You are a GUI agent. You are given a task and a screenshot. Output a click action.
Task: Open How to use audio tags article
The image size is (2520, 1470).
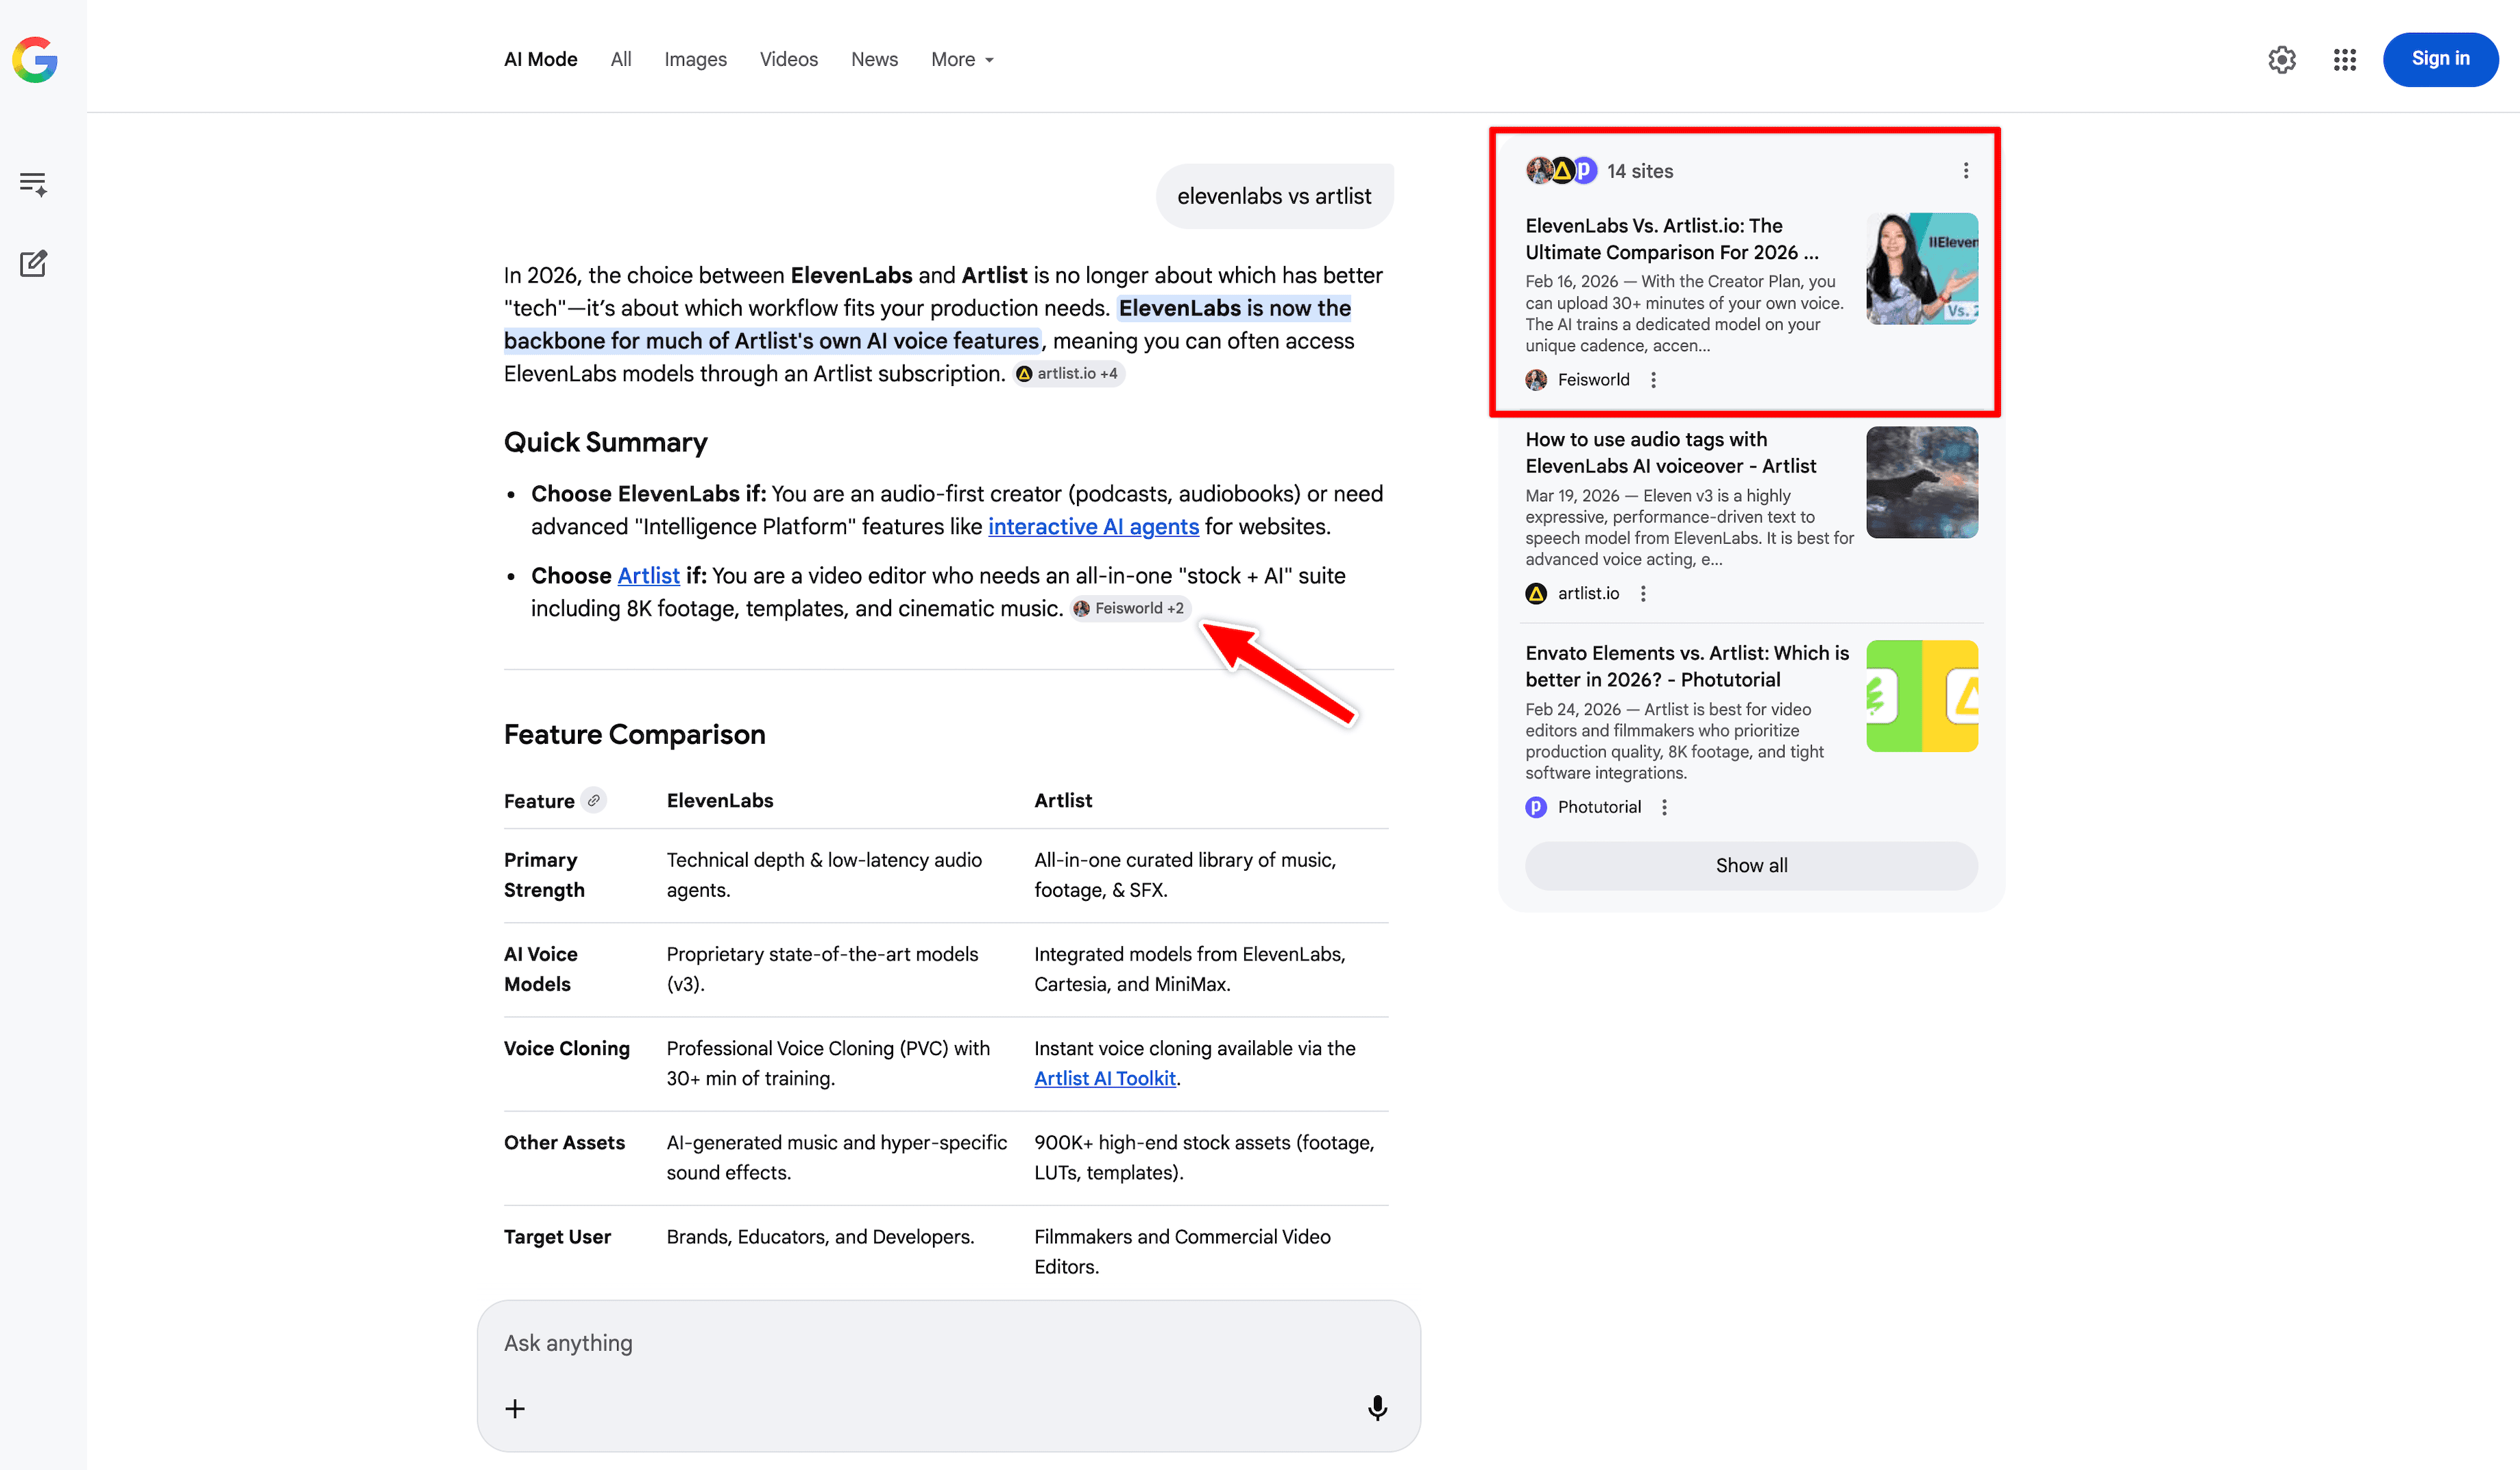[x=1670, y=453]
